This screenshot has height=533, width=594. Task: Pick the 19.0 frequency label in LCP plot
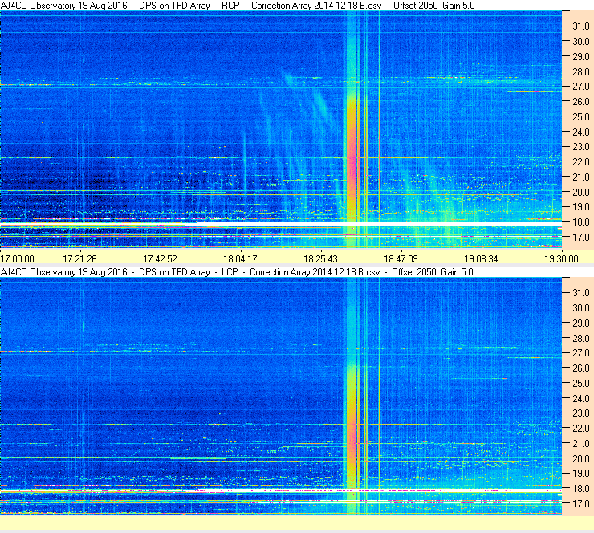(581, 474)
